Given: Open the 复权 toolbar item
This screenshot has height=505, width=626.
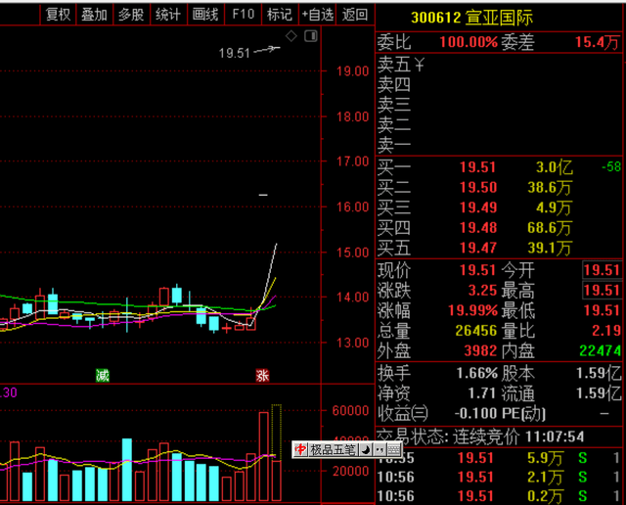Looking at the screenshot, I should point(58,15).
